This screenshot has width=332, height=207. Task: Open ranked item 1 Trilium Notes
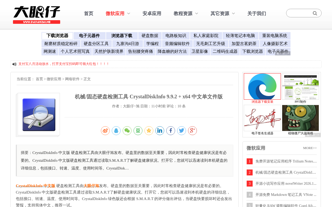click(286, 161)
